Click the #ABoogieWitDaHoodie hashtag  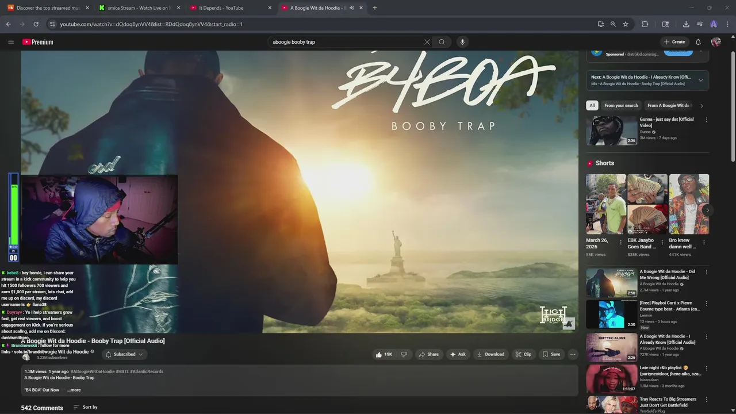pyautogui.click(x=93, y=371)
